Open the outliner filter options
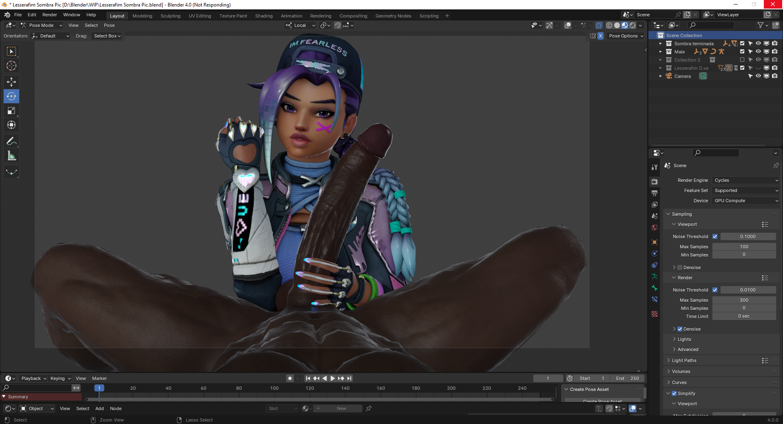The image size is (783, 424). click(x=762, y=25)
